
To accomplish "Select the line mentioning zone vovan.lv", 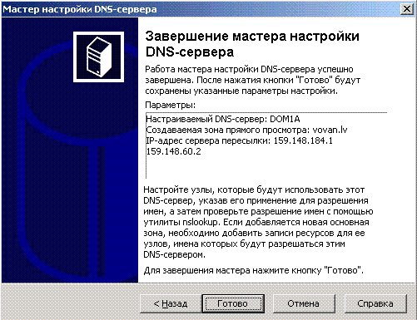I will 246,130.
